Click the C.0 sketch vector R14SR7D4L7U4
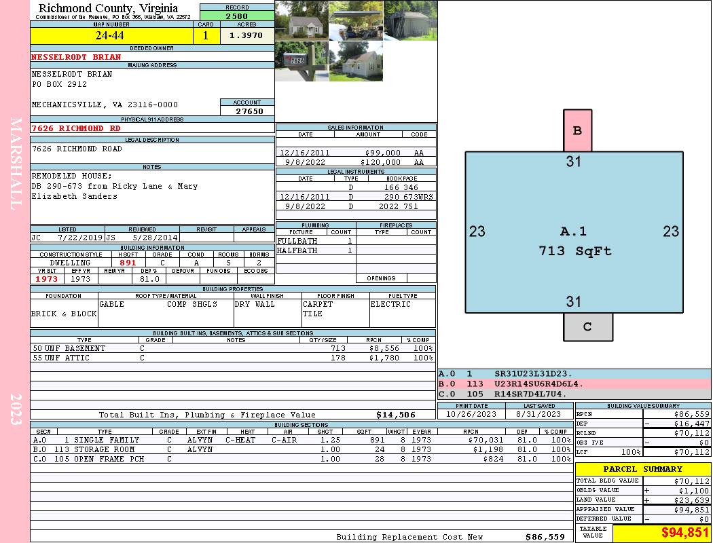The height and width of the screenshot is (543, 713). 531,394
